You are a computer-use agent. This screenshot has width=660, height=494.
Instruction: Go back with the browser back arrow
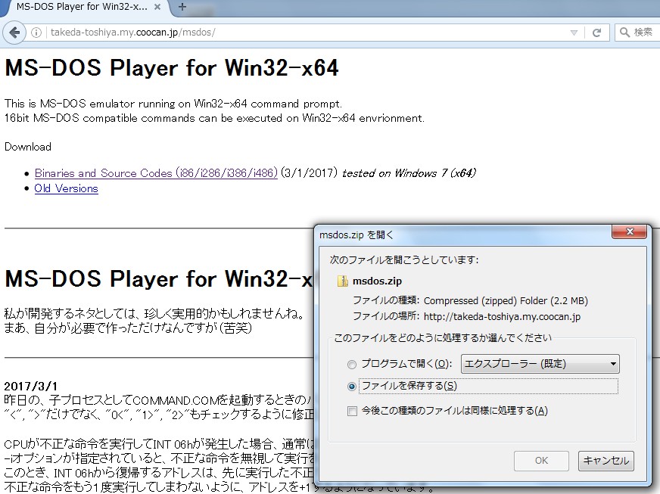[14, 33]
